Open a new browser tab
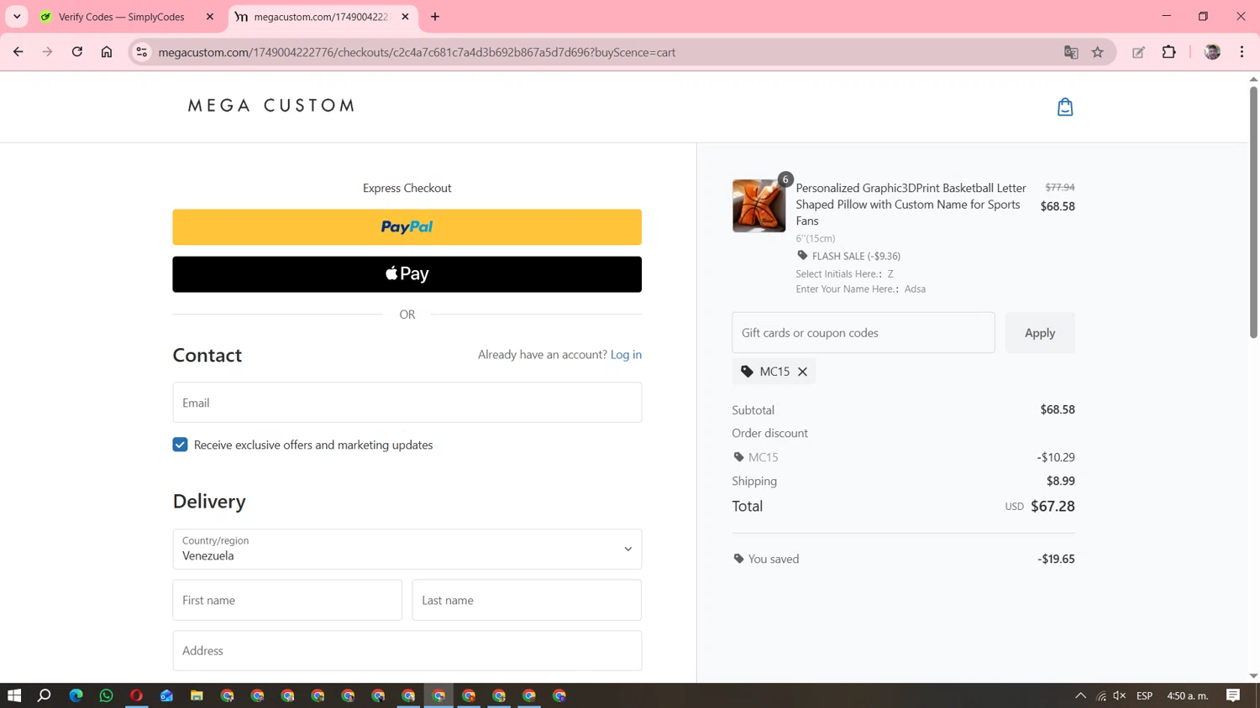The height and width of the screenshot is (708, 1260). click(x=435, y=17)
